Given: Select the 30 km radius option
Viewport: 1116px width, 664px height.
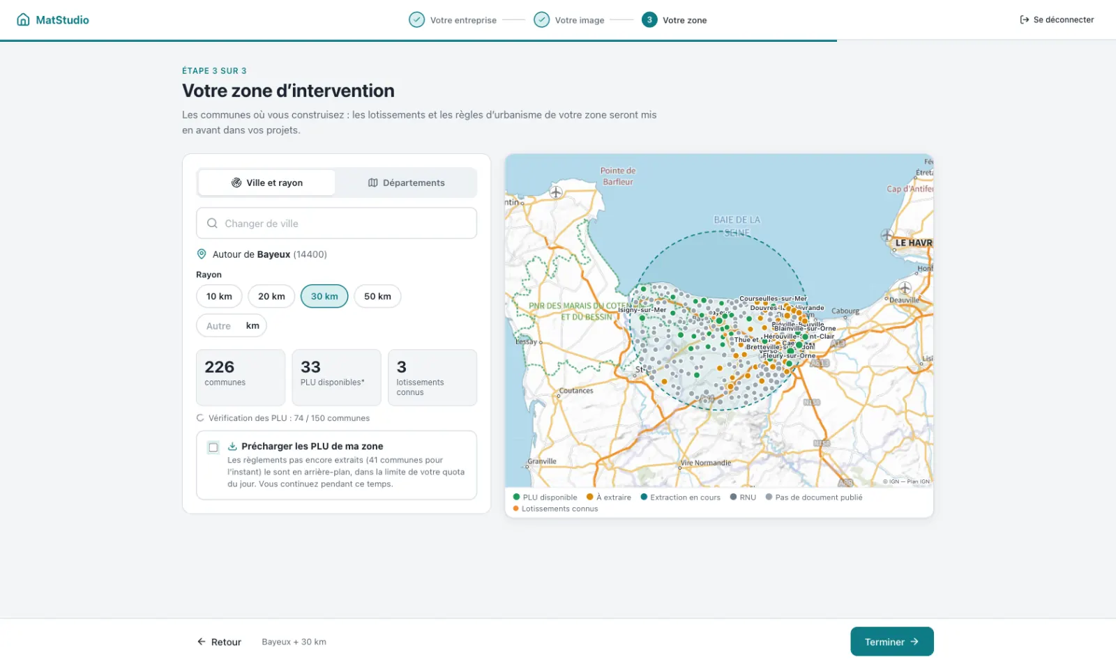Looking at the screenshot, I should (324, 296).
